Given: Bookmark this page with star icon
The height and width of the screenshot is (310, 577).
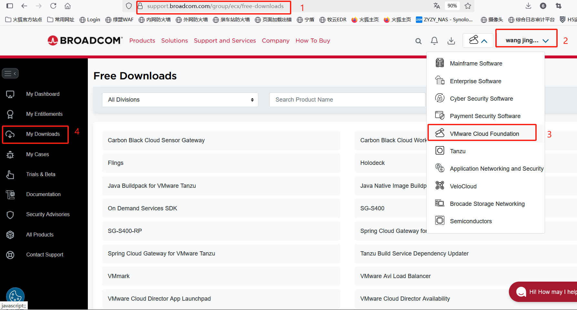Looking at the screenshot, I should pyautogui.click(x=468, y=6).
